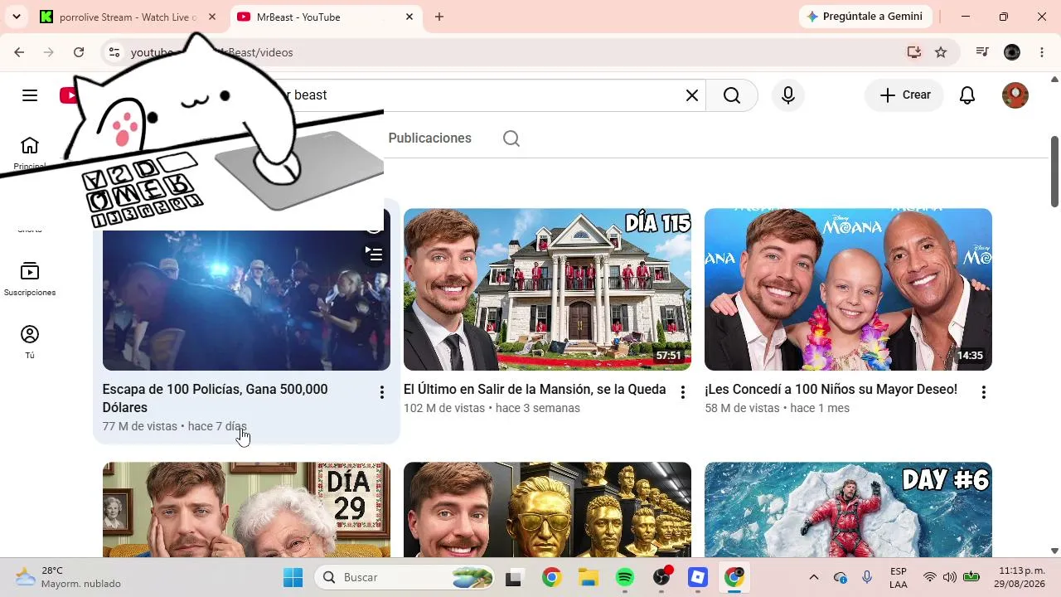The image size is (1061, 597).
Task: Open the YouTube hamburger guide menu
Action: coord(30,95)
